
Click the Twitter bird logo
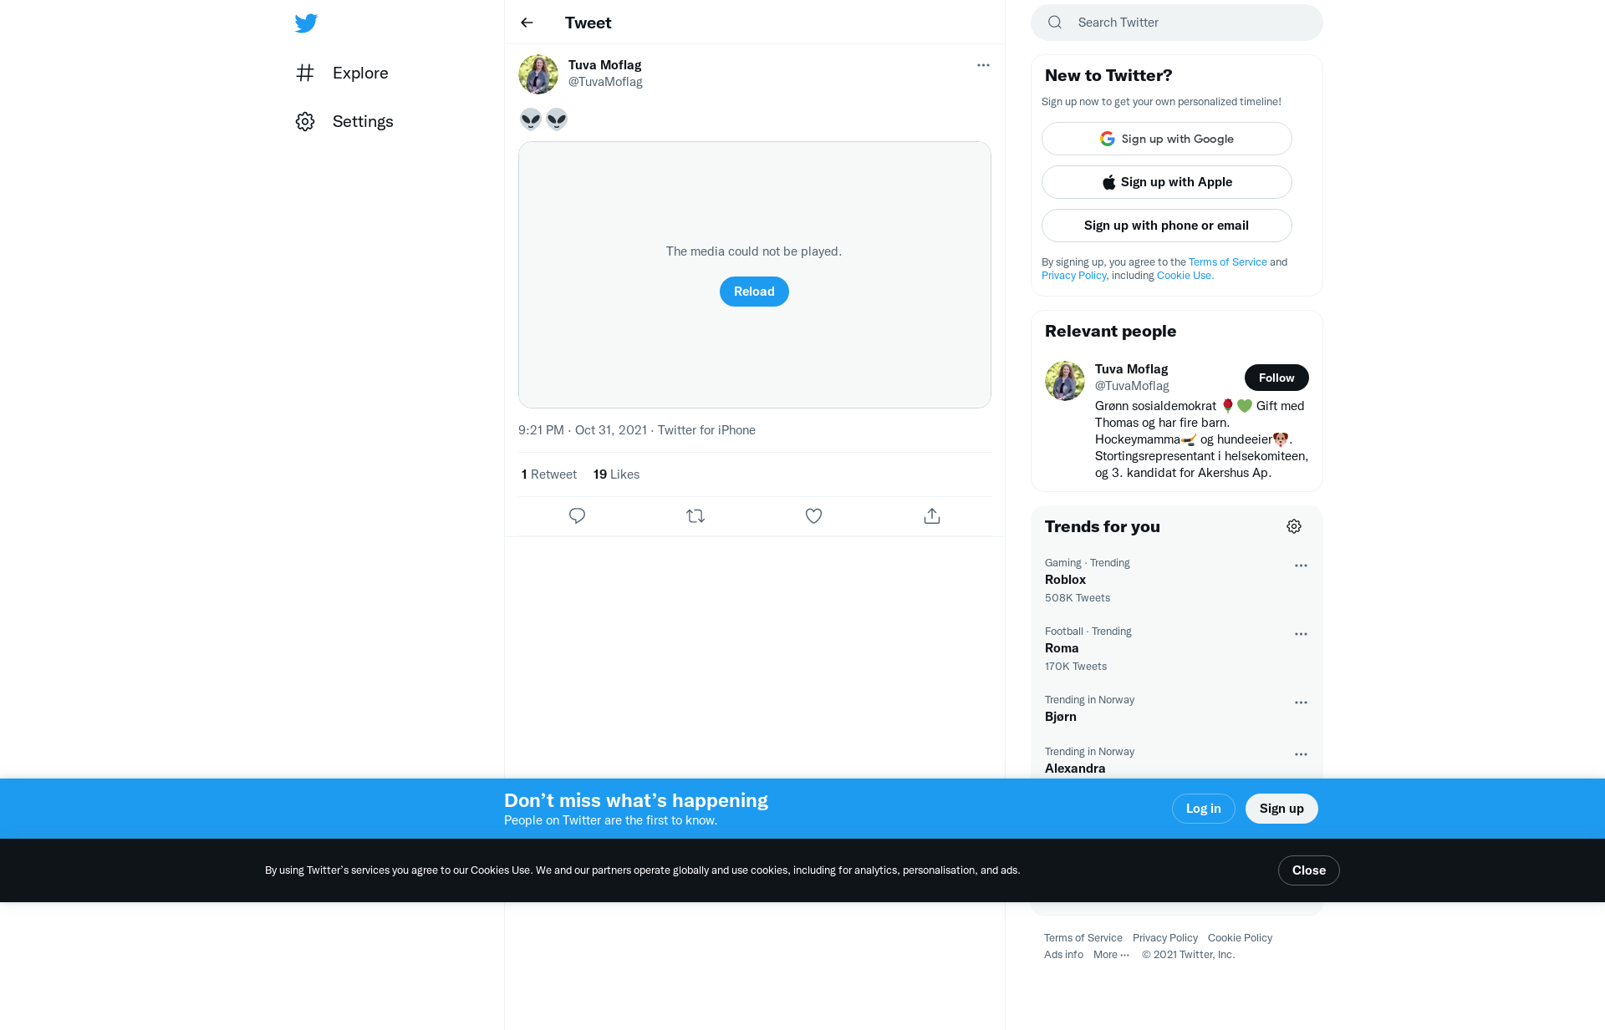pos(306,23)
